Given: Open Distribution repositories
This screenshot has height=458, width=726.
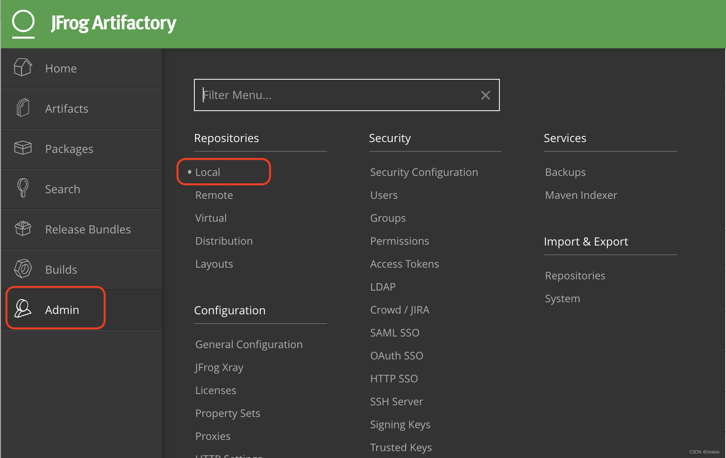Looking at the screenshot, I should point(224,241).
